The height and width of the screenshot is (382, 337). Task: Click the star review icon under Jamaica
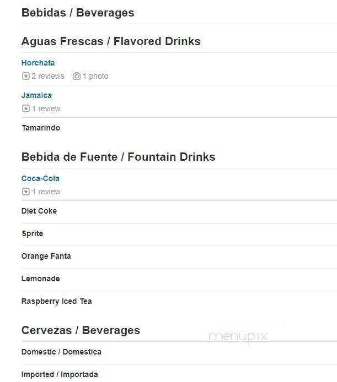point(25,108)
